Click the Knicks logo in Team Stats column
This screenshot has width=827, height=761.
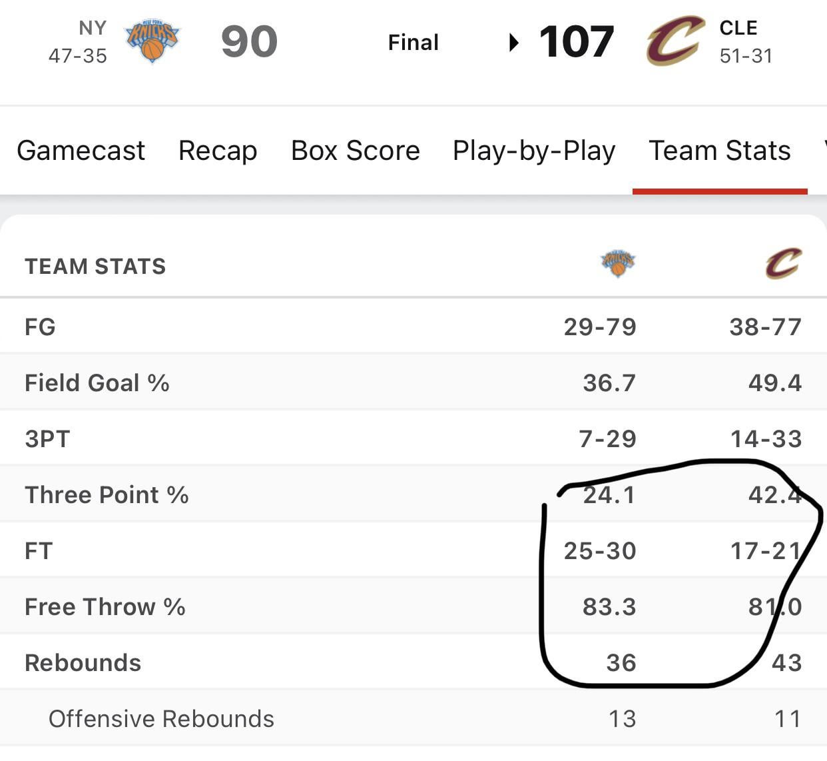click(x=618, y=263)
